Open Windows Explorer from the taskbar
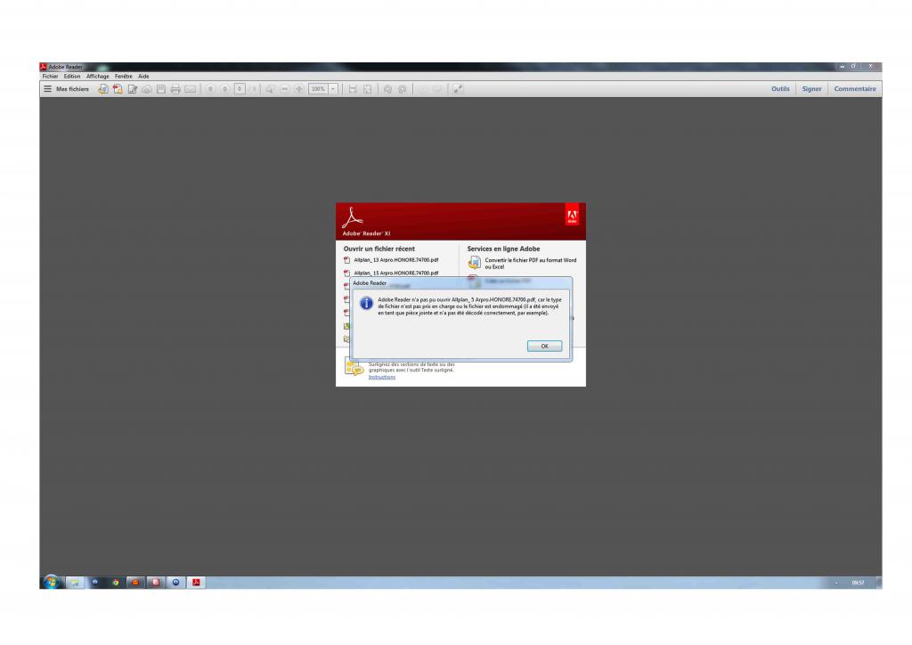This screenshot has width=912, height=645. click(x=75, y=582)
